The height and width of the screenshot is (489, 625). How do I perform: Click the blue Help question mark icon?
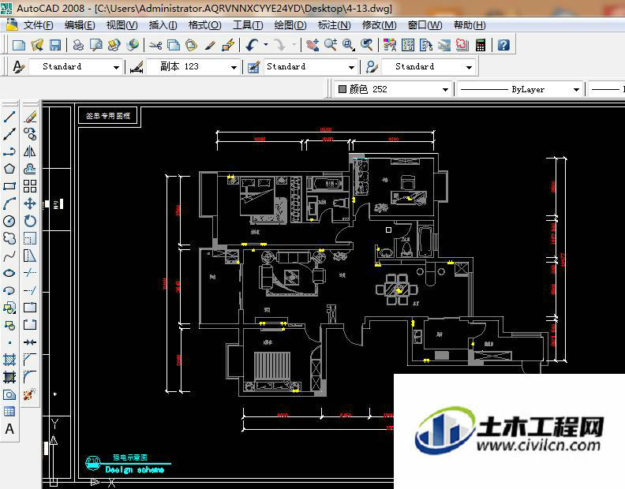[x=503, y=45]
